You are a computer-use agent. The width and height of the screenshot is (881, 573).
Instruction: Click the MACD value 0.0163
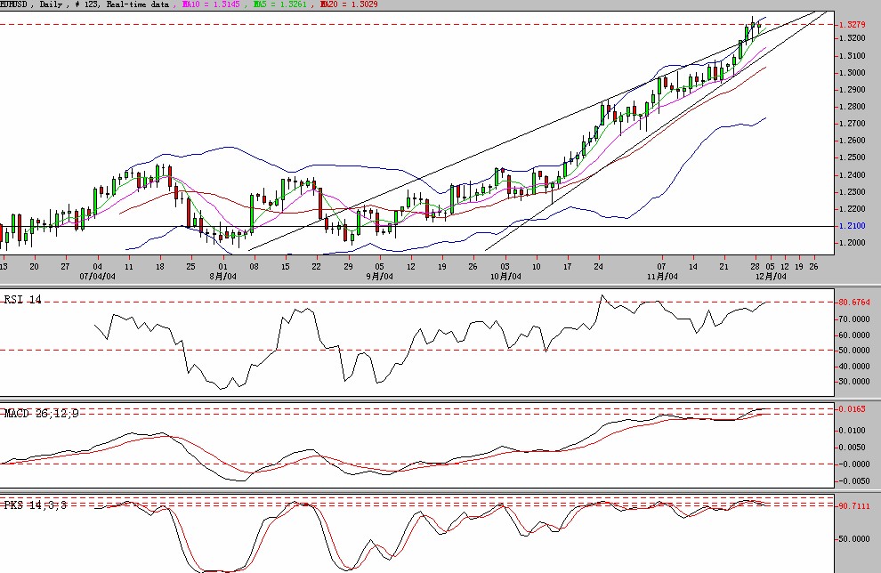(x=853, y=409)
